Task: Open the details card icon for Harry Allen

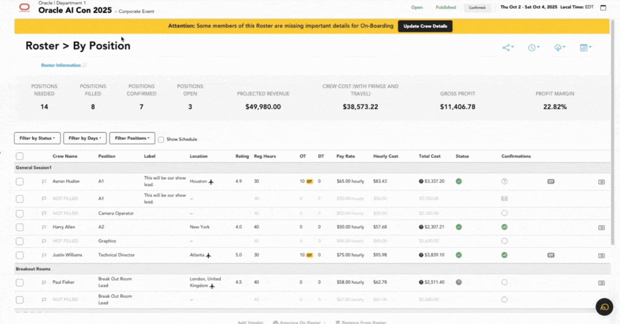Action: (x=601, y=227)
